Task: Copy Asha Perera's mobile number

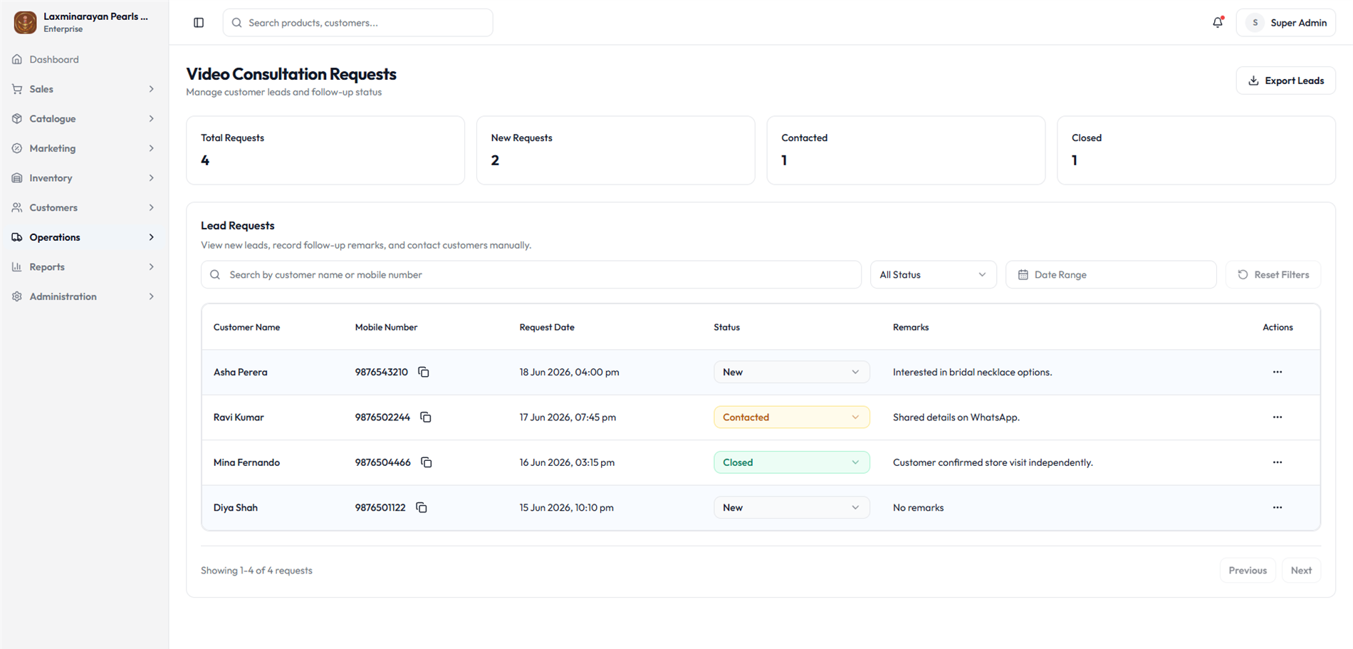Action: click(x=424, y=372)
